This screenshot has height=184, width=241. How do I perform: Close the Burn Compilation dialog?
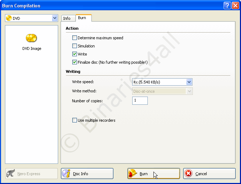[x=235, y=6]
